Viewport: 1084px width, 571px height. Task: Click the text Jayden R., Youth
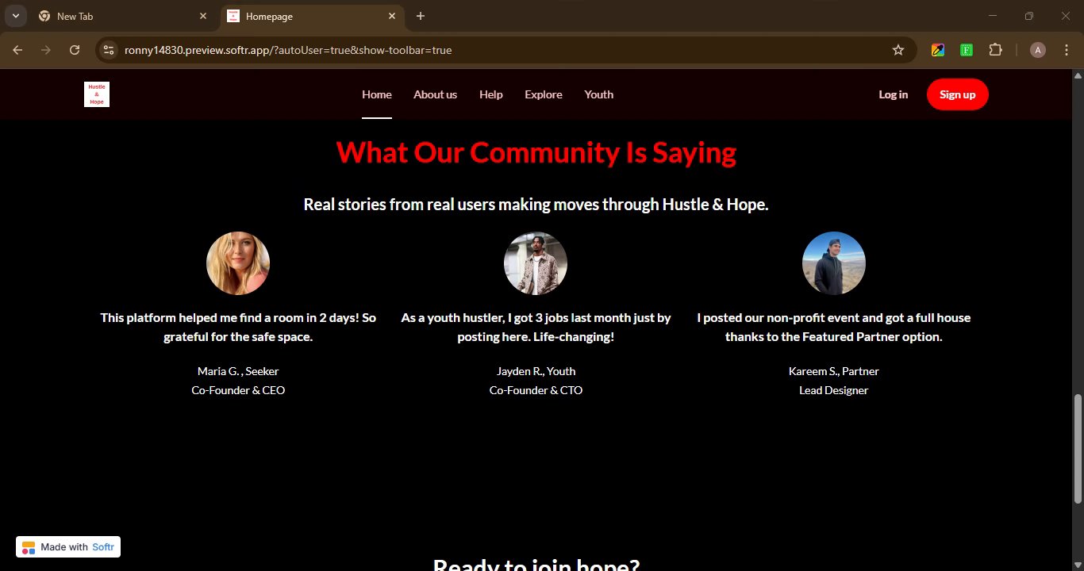(536, 371)
